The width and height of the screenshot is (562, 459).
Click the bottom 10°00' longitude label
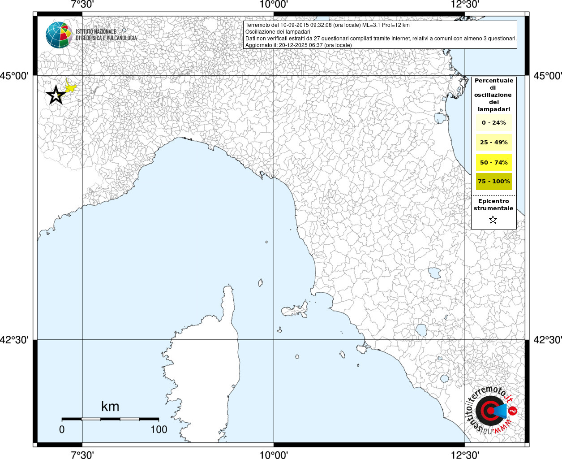click(x=273, y=455)
